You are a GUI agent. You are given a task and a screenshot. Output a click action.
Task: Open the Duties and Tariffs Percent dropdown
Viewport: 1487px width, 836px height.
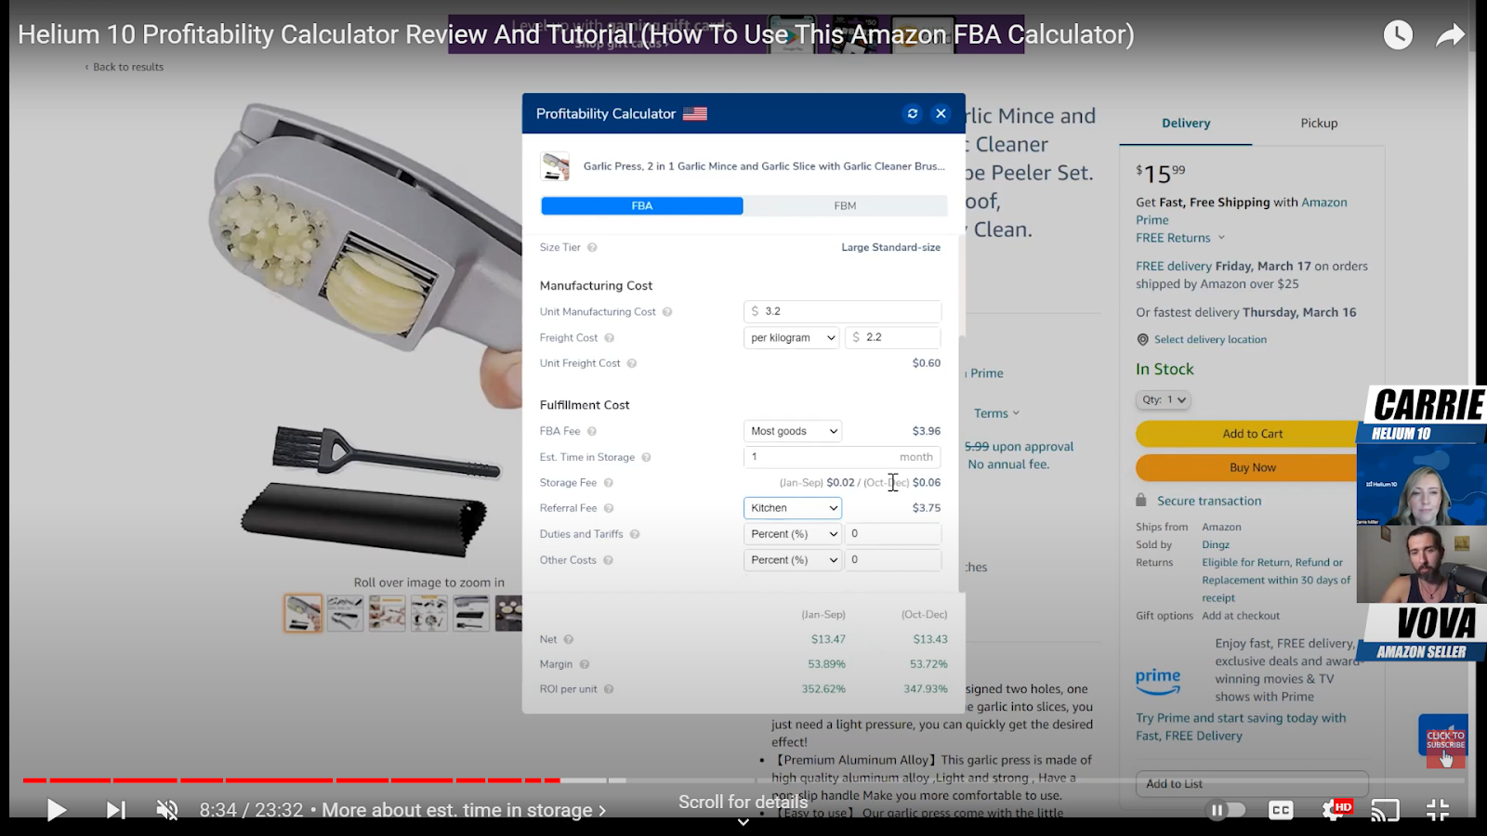point(793,534)
